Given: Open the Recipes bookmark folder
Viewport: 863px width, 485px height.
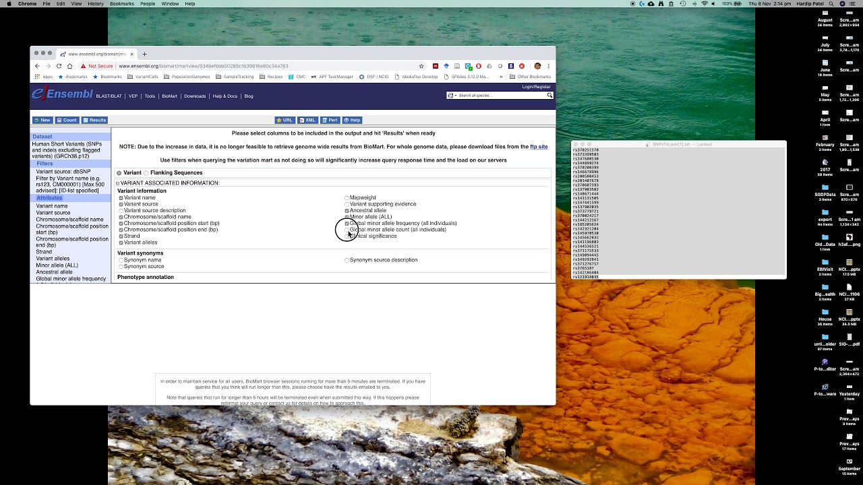Looking at the screenshot, I should click(271, 77).
